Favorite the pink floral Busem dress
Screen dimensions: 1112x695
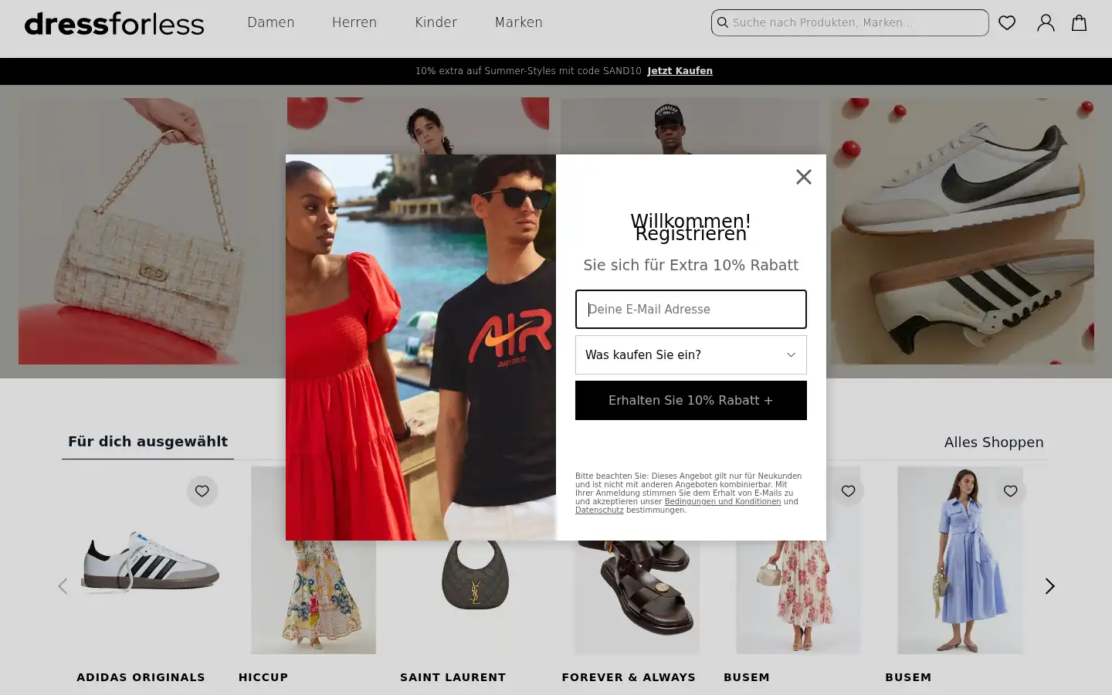click(x=848, y=491)
